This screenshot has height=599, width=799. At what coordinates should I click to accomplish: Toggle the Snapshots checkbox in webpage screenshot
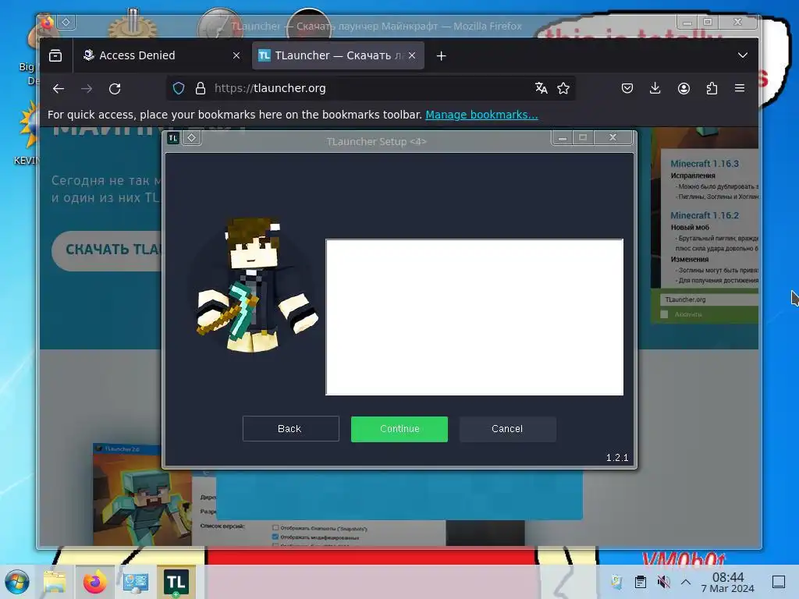275,528
